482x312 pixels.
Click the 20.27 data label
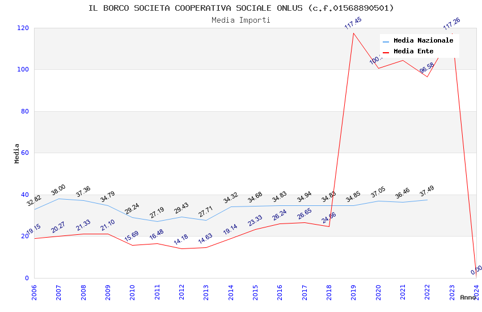coord(58,227)
